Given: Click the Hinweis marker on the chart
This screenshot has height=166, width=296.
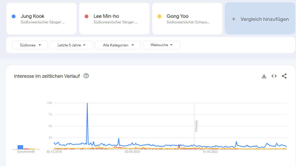Looking at the screenshot, I should coord(196,126).
